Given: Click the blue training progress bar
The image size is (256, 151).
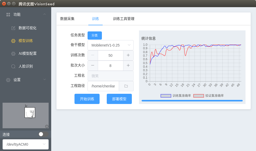Looking at the screenshot, I should click(192, 101).
